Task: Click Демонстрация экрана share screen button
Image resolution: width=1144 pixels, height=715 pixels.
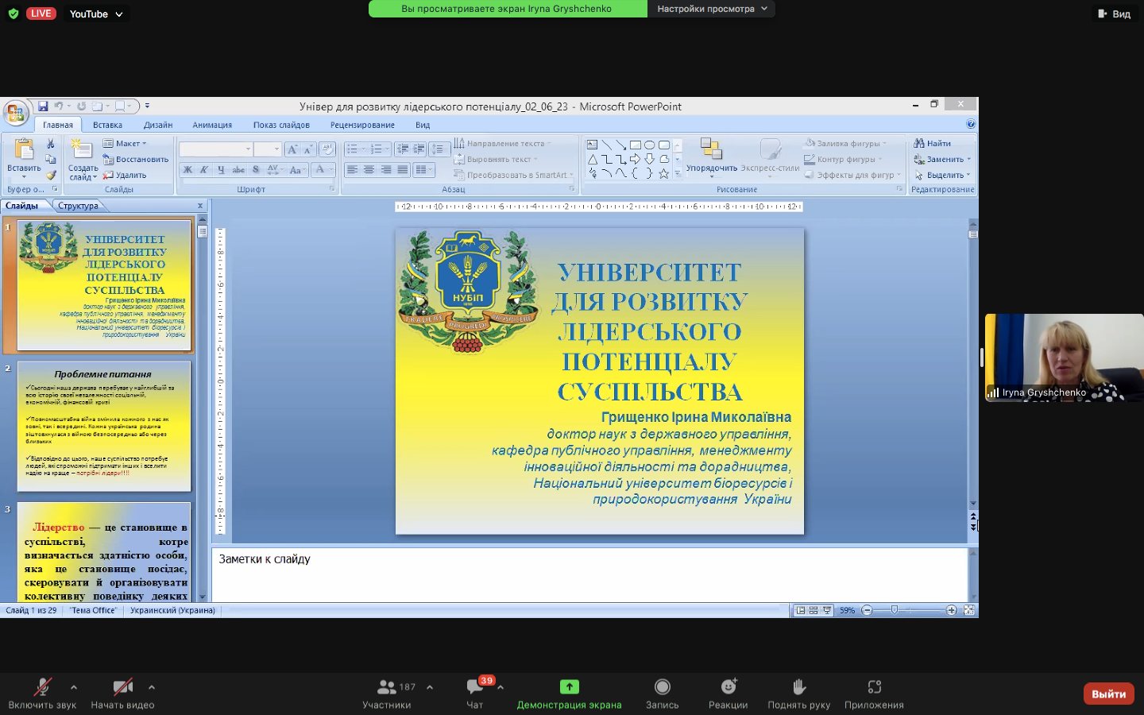Action: coord(569,694)
